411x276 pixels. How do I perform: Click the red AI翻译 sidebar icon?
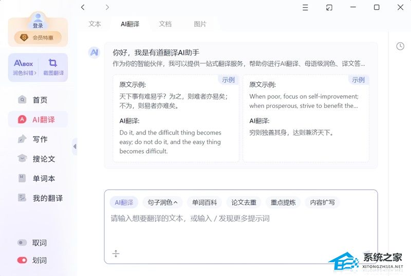[22, 120]
